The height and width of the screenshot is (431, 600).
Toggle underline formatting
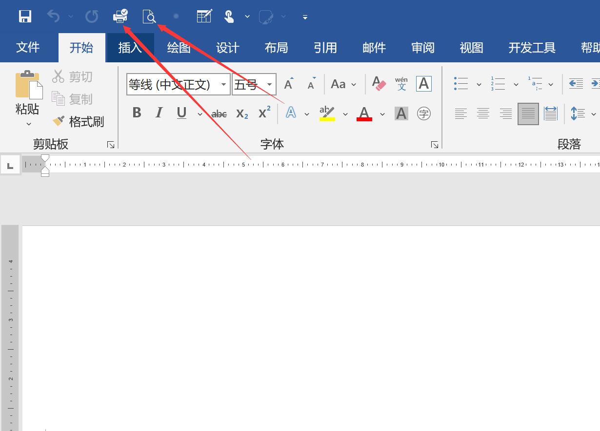(182, 113)
